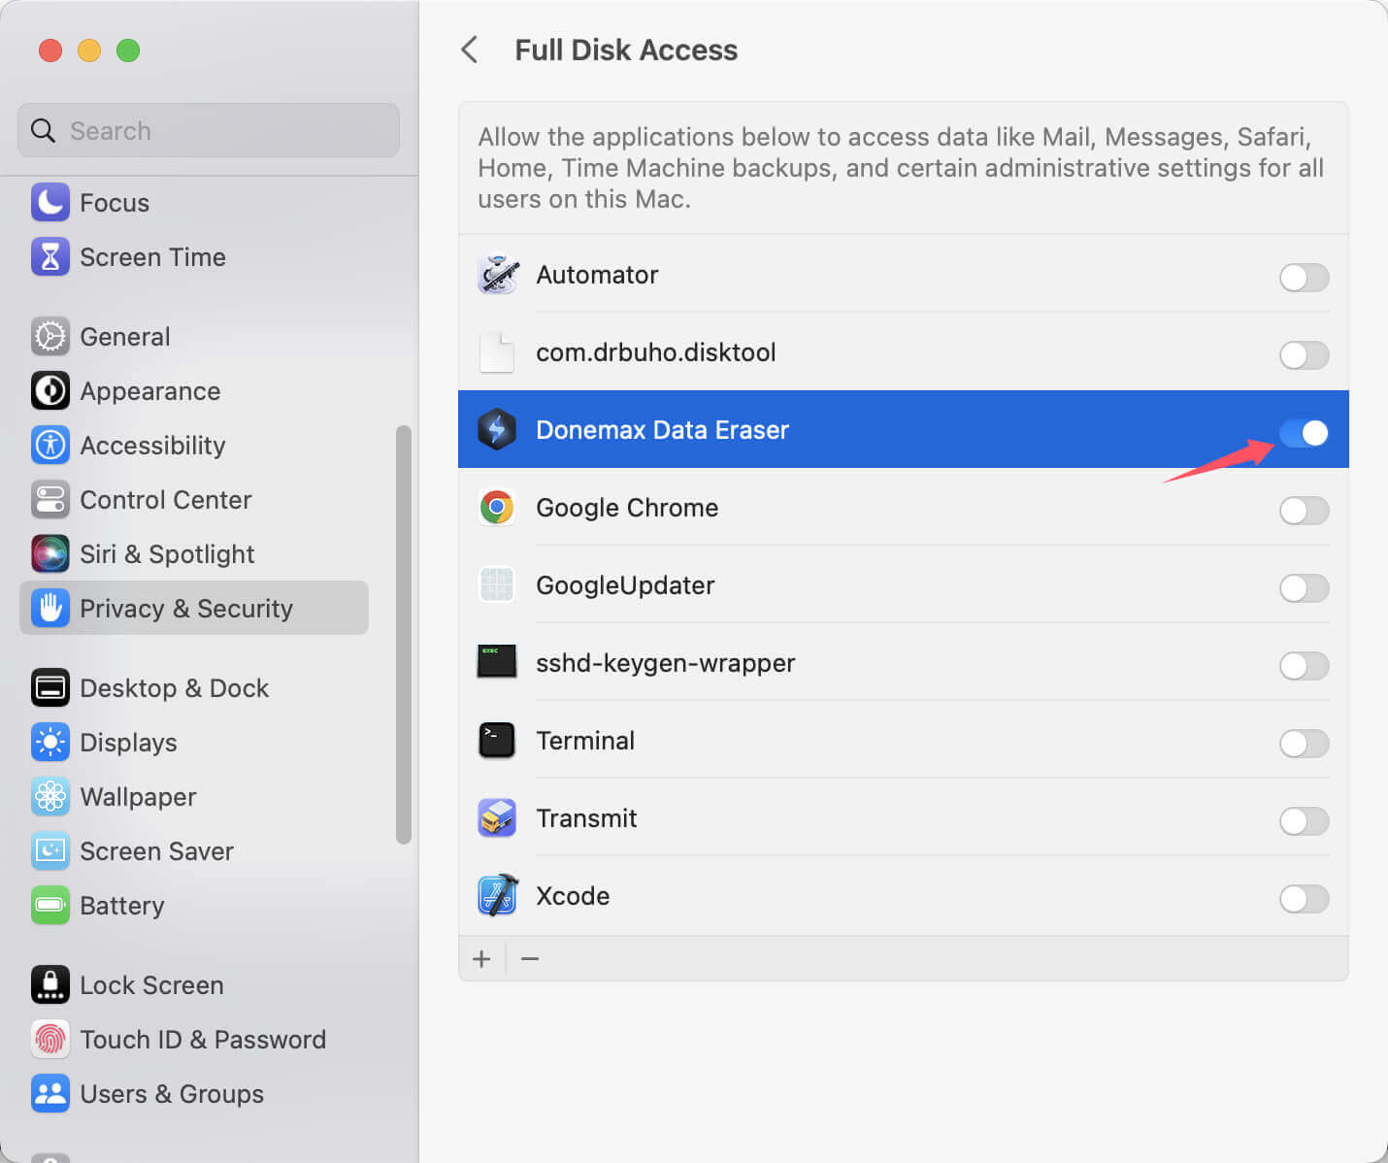Open the Touch ID & Password label

click(203, 1040)
